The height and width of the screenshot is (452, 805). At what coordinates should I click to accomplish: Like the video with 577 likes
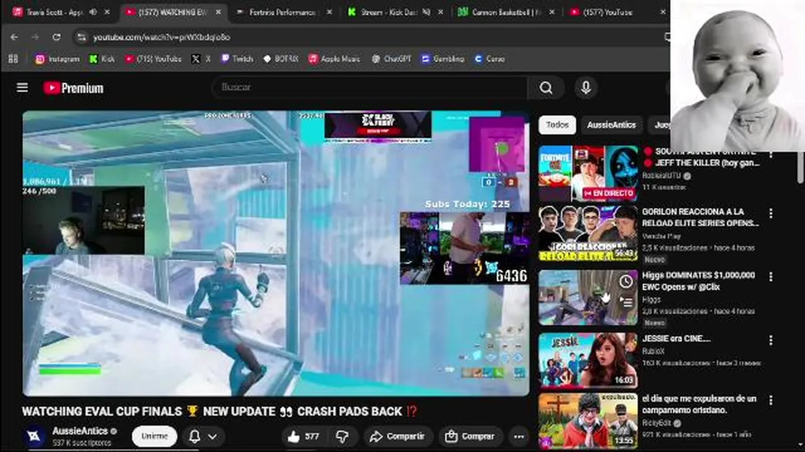click(303, 436)
